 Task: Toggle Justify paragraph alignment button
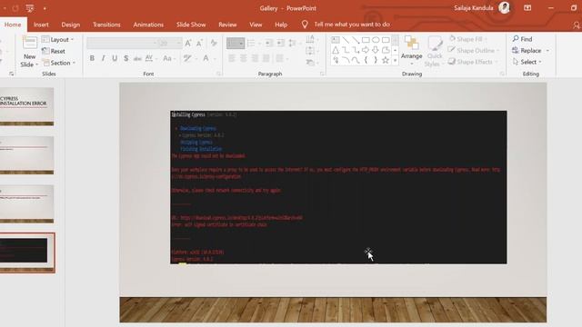(x=266, y=58)
